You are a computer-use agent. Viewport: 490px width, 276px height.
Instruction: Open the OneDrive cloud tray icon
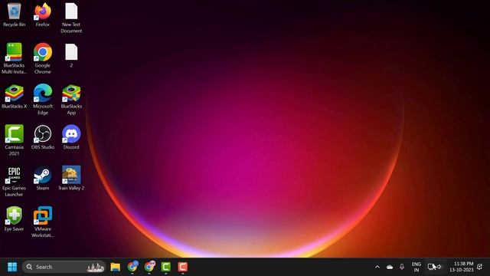click(x=390, y=267)
